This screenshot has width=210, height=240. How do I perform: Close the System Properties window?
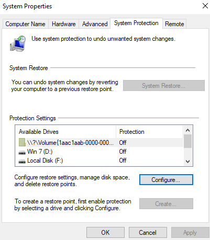pos(205,6)
